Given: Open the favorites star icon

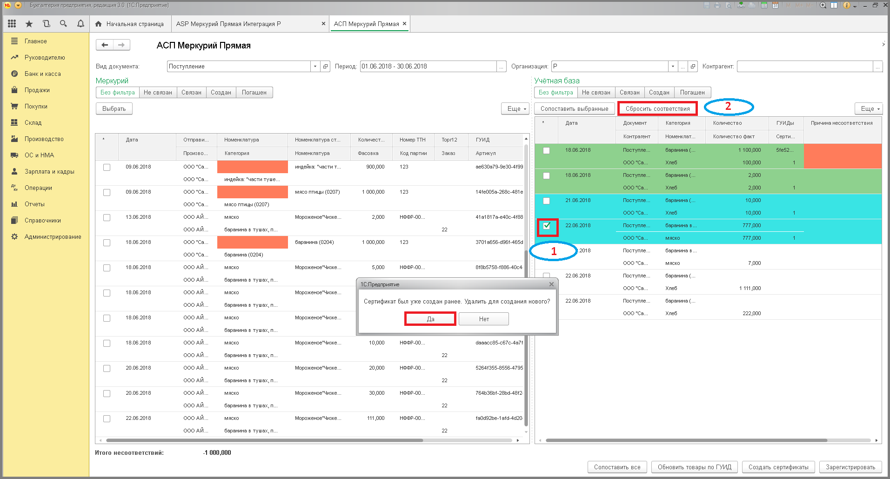Looking at the screenshot, I should point(29,24).
